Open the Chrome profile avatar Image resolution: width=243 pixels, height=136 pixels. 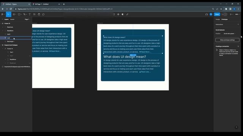coord(234,9)
